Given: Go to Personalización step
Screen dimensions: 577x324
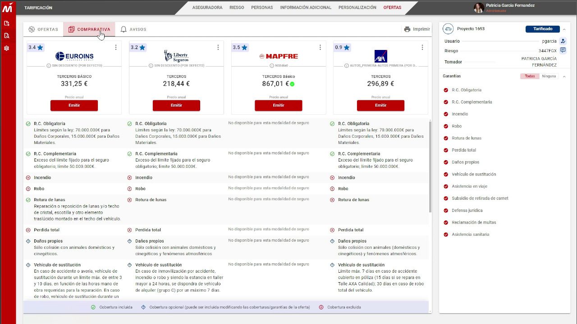Looking at the screenshot, I should coord(357,8).
